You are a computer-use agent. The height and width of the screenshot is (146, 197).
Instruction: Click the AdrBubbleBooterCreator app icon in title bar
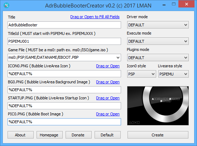(6, 5)
